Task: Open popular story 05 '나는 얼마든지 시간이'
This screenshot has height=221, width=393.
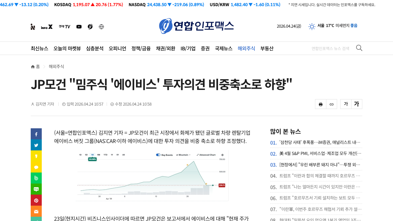Action: (320, 187)
